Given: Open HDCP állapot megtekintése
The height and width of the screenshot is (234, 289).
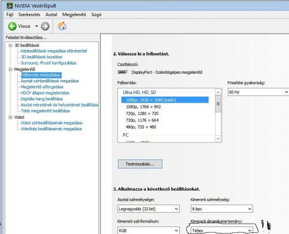Looking at the screenshot, I should point(45,93).
